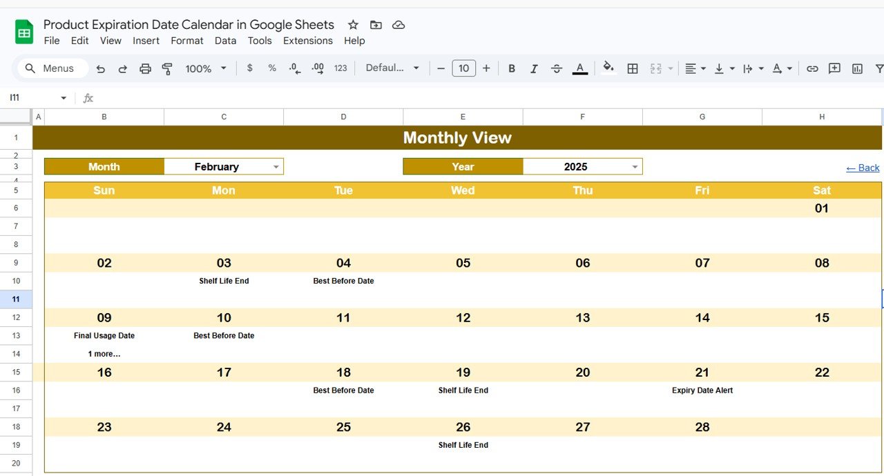Click the Google Sheets home logo

click(24, 32)
